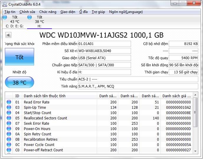203x159 pixels.
Task: Select the Start/Stop Count row text
Action: (37, 113)
